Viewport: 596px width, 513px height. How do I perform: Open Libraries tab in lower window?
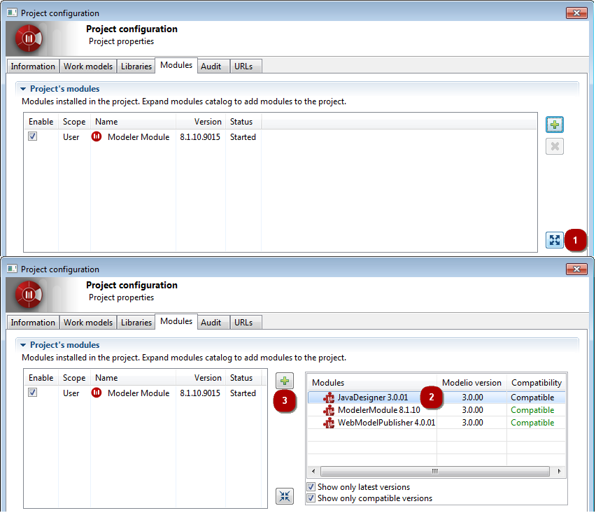click(x=136, y=323)
